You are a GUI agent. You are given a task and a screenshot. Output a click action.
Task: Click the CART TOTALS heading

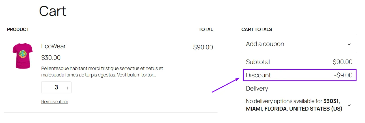click(x=257, y=29)
